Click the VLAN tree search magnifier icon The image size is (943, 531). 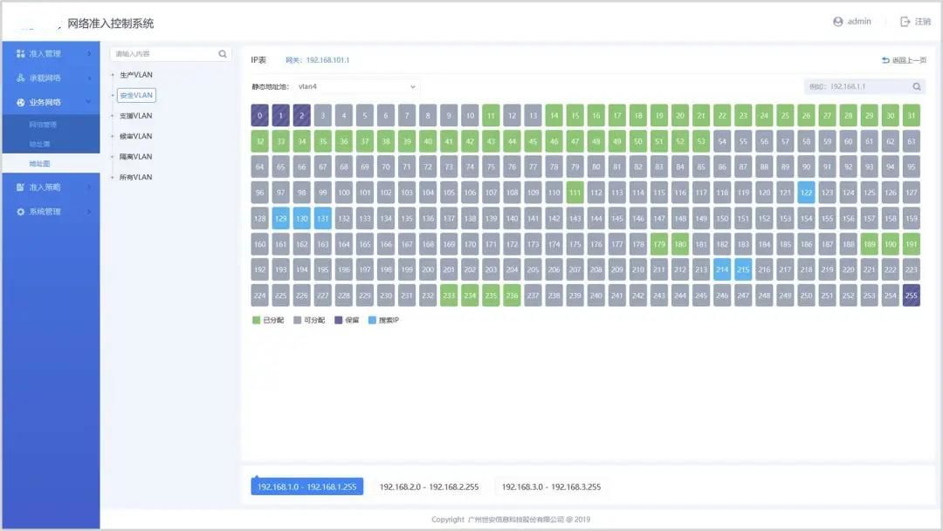click(223, 54)
